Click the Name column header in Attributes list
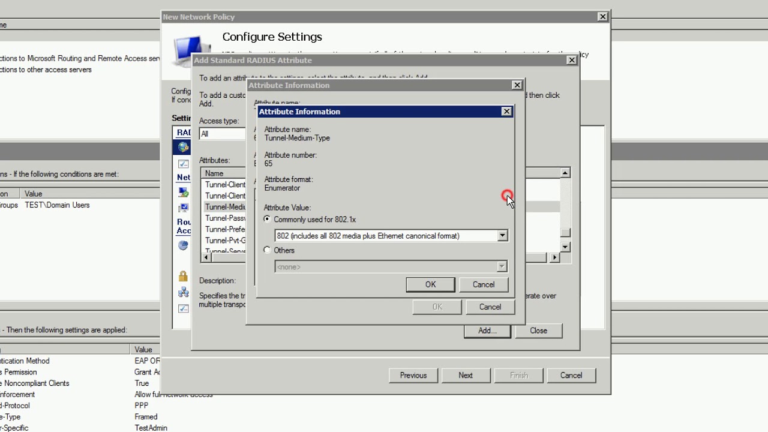Image resolution: width=768 pixels, height=432 pixels. tap(224, 173)
